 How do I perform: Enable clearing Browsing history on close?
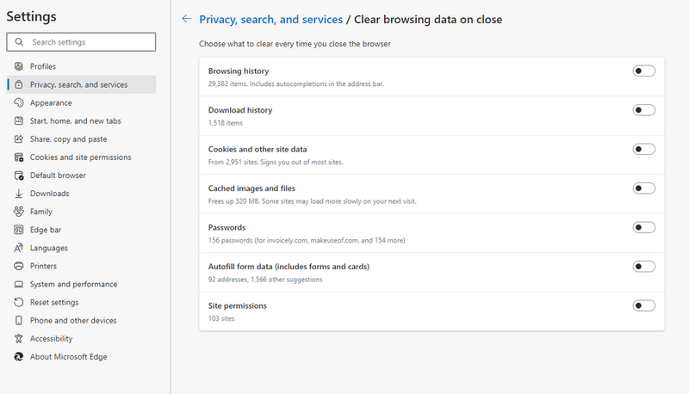tap(643, 71)
